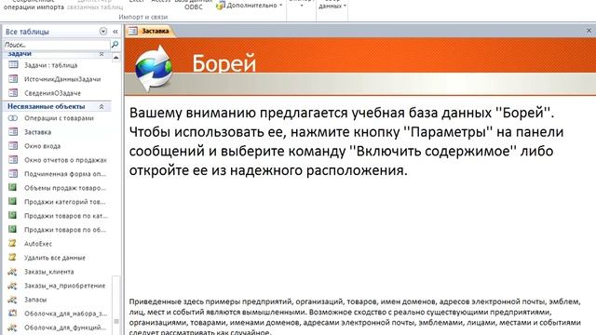Open the 'Запасы' module

[35, 300]
